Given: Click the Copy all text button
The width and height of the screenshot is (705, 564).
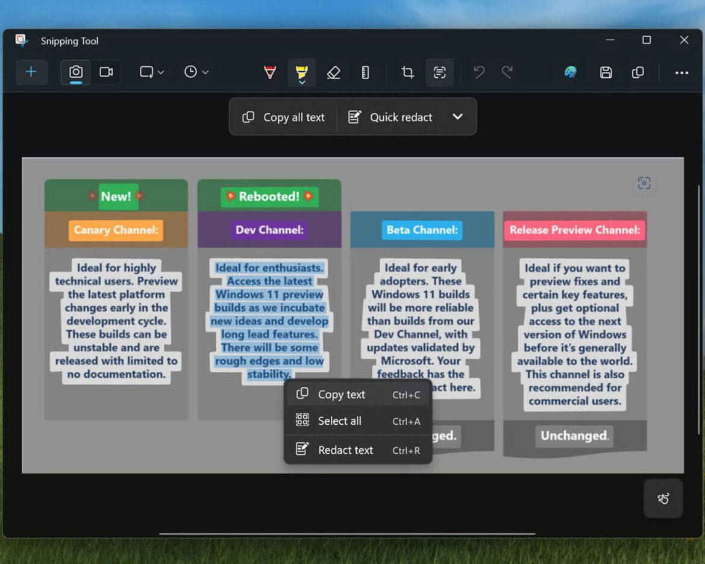Looking at the screenshot, I should coord(283,117).
